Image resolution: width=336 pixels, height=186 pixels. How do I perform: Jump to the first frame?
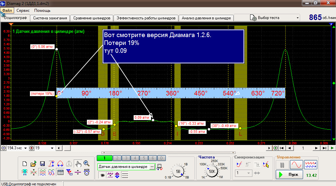[x=282, y=148]
